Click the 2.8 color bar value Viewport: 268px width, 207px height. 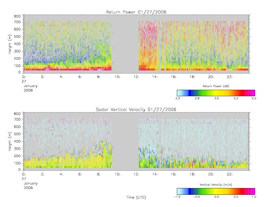[x=197, y=98]
